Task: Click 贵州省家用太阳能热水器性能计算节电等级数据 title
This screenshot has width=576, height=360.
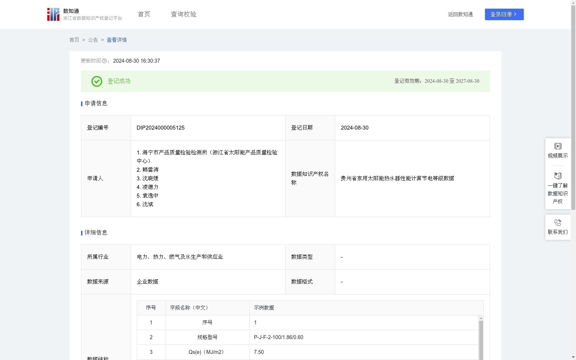Action: 397,178
